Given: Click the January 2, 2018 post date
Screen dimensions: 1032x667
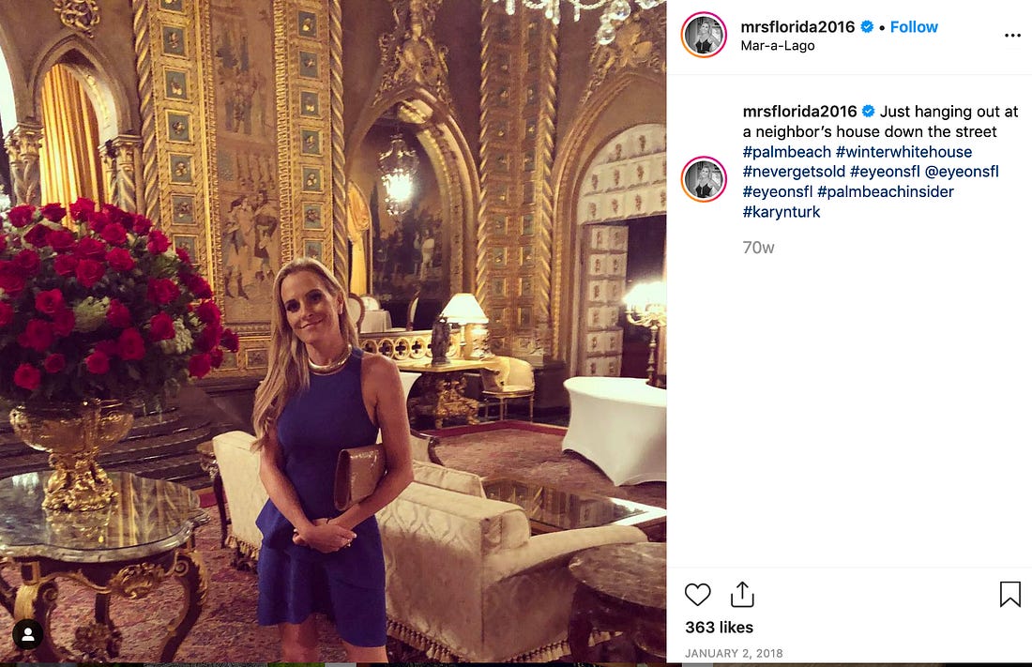Looking at the screenshot, I should pyautogui.click(x=734, y=653).
